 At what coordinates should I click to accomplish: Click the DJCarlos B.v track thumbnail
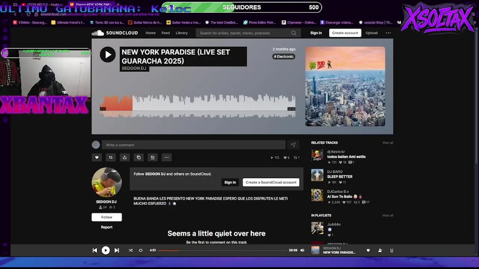click(x=317, y=195)
